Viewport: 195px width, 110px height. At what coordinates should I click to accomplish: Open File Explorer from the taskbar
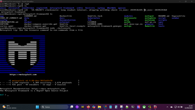coord(99,107)
